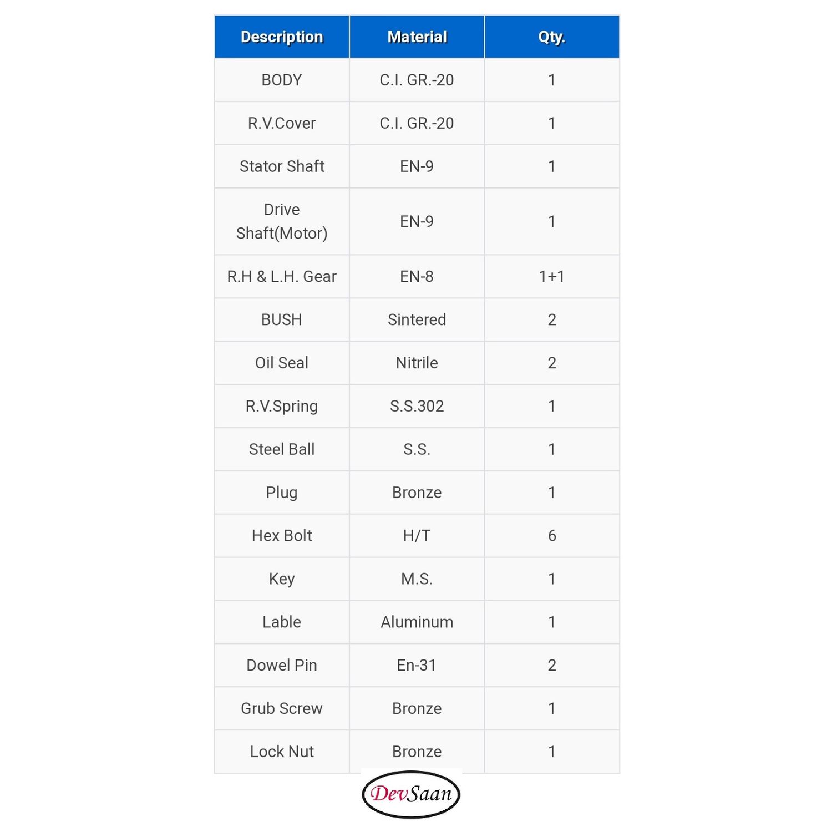Select the Aluminum material cell

[x=417, y=622]
